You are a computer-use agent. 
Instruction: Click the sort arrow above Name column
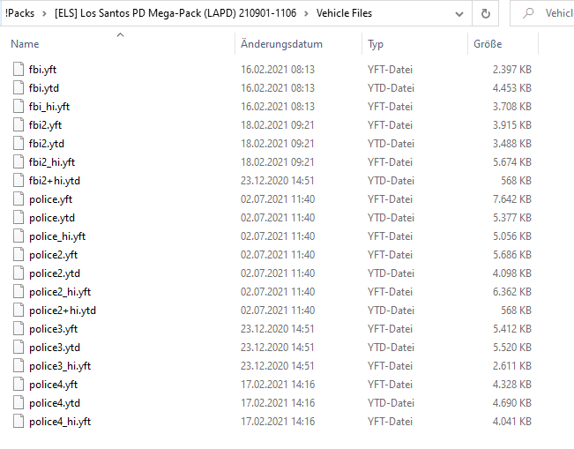[120, 34]
